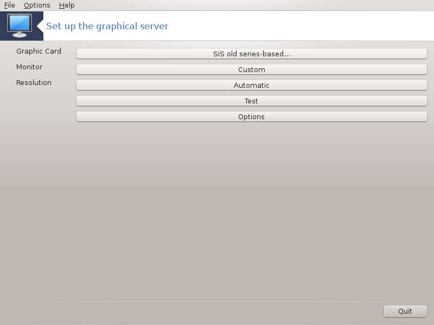Quit the graphical server setup
Viewport: 434px width, 325px height.
(x=405, y=311)
